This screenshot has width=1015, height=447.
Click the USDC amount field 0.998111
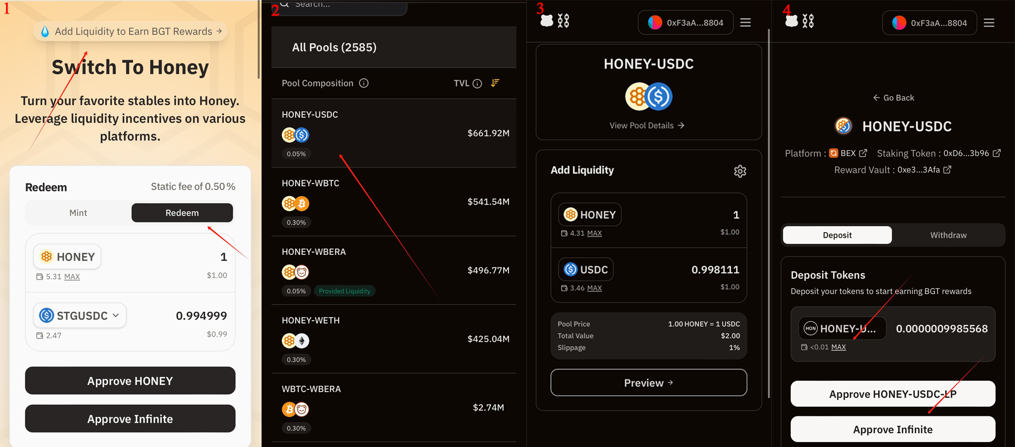[715, 270]
